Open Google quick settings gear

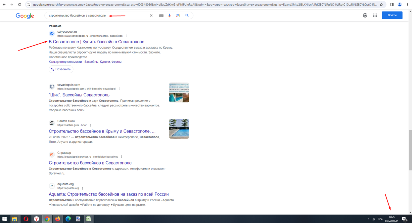click(365, 15)
